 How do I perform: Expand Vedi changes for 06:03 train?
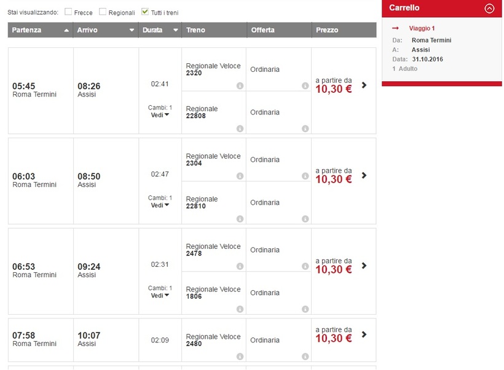160,205
